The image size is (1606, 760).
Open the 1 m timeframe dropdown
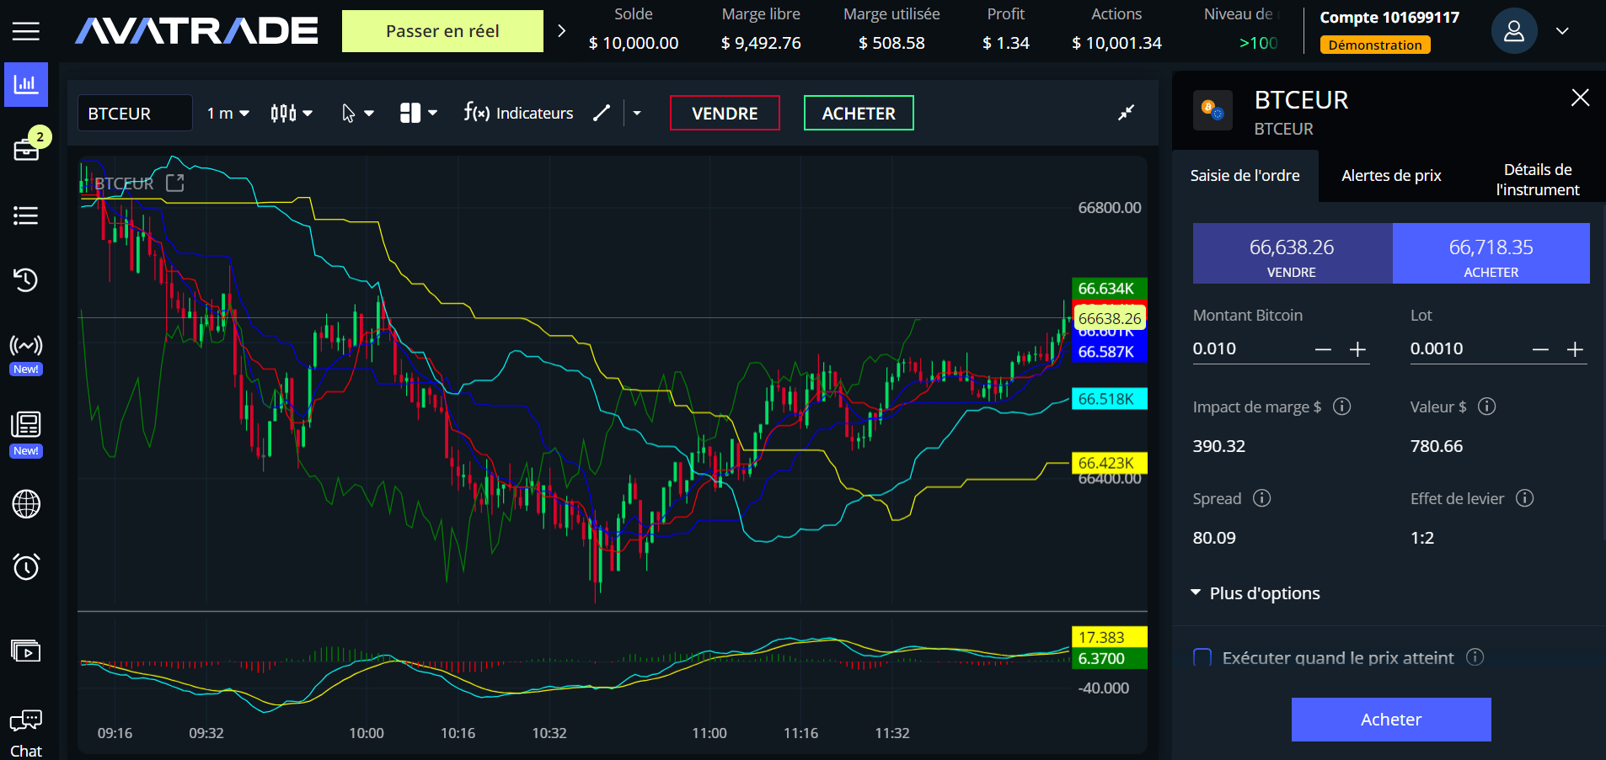(x=228, y=113)
